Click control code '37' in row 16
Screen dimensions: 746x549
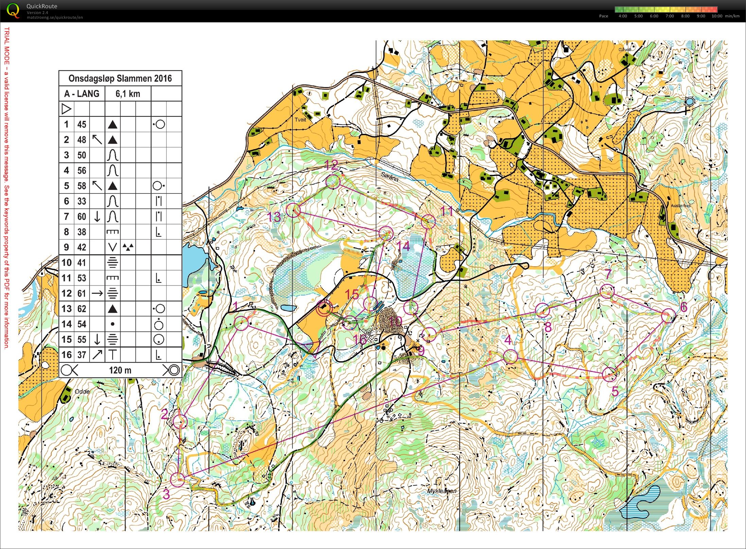pos(82,355)
